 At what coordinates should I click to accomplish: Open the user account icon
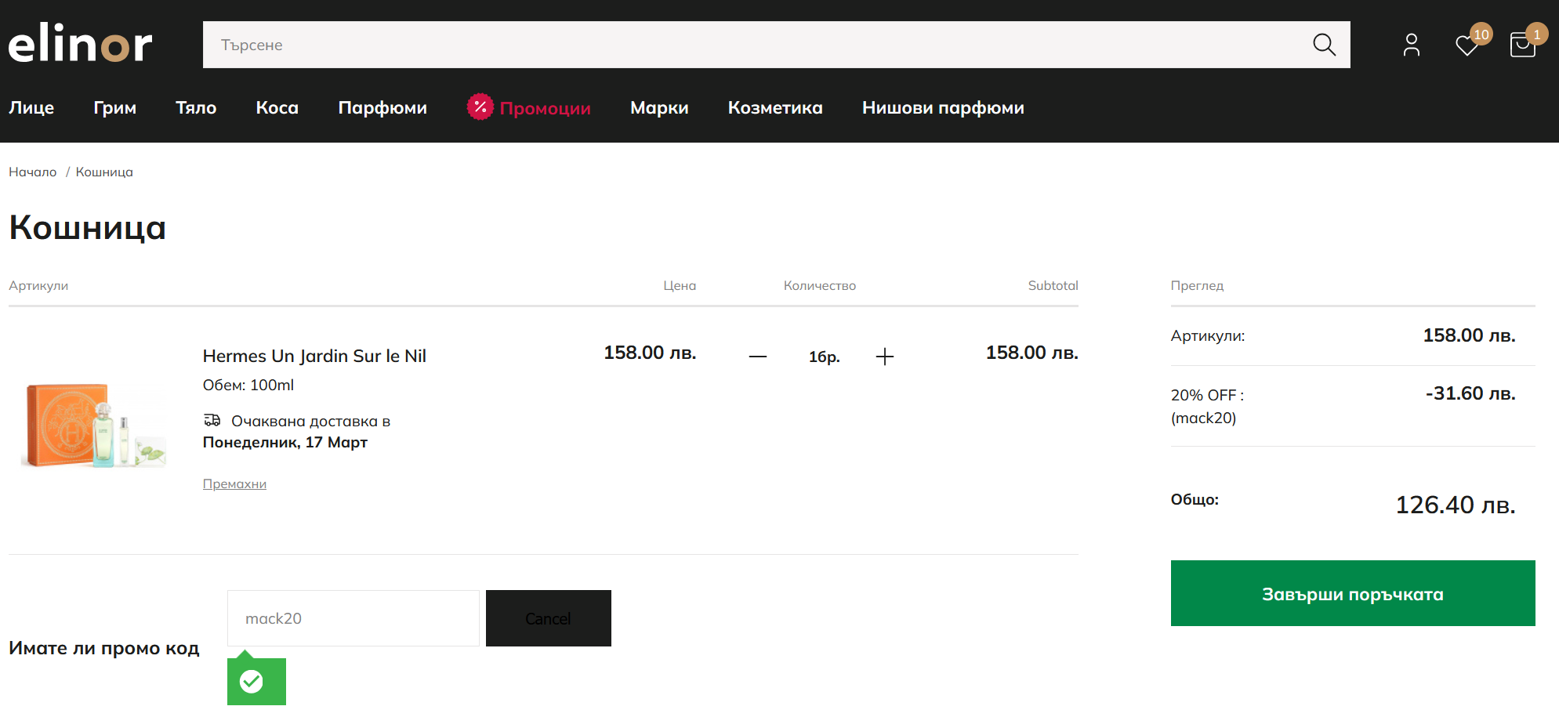pos(1411,45)
